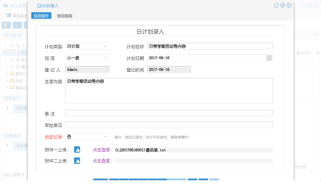
Task: Switch to the 信息操作 tab
Action: point(41,16)
